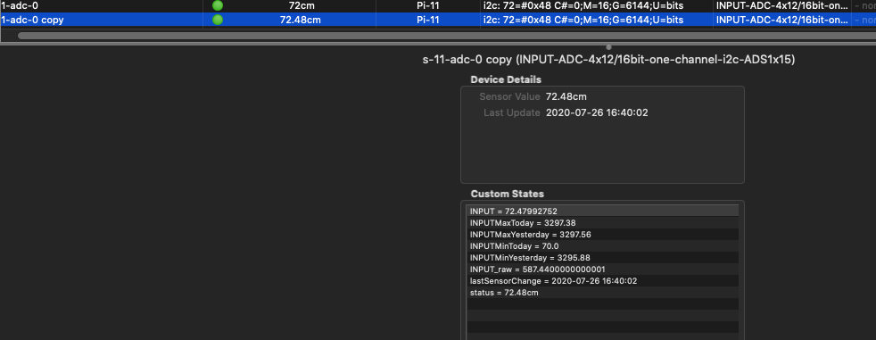Click INPUT-ADC model cell in 1-adc-0 copy row

[782, 21]
